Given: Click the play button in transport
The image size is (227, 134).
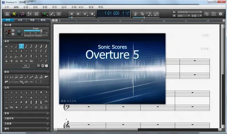Looking at the screenshot, I should click(x=85, y=14).
